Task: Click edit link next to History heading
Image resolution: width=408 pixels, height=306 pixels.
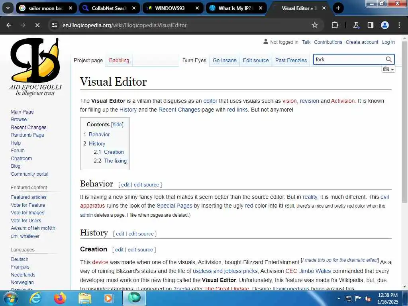Action: pos(120,233)
